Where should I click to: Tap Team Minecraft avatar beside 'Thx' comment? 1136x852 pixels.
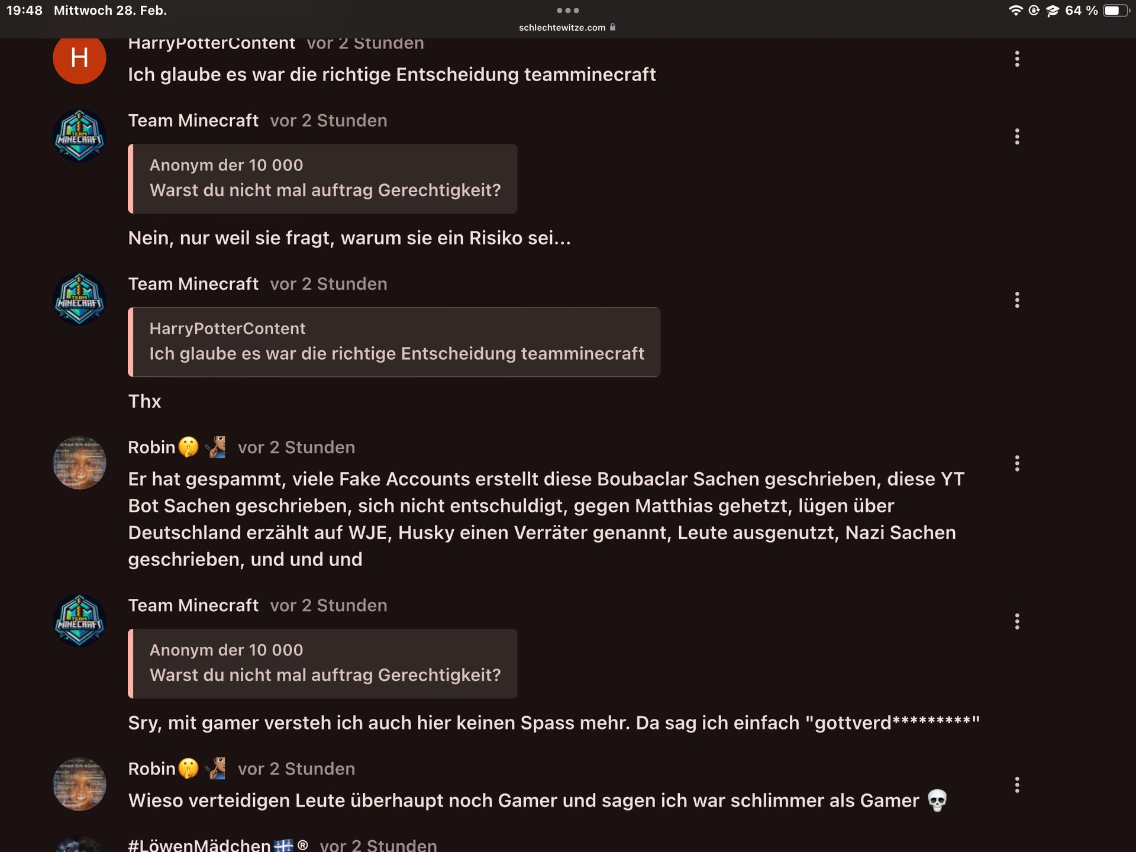(79, 299)
